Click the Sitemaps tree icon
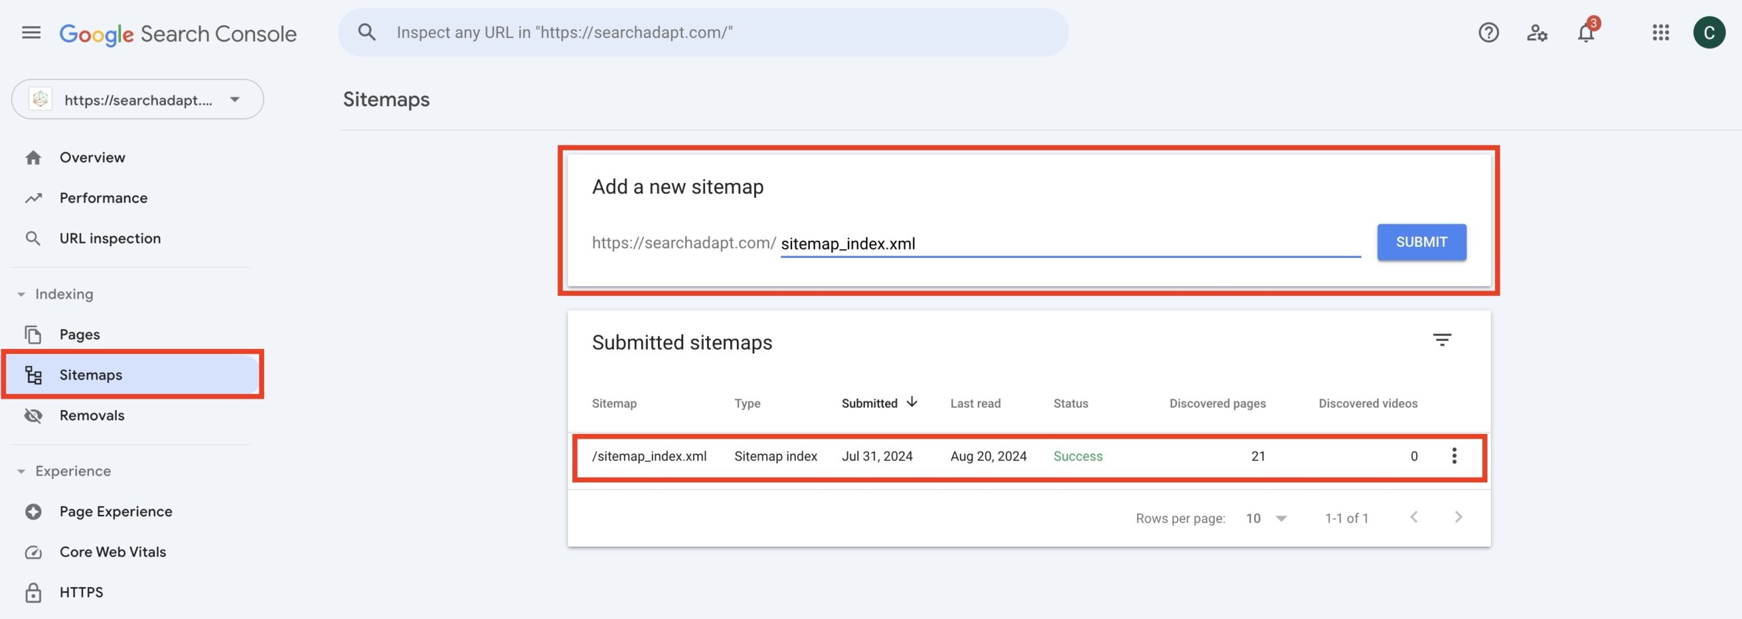The width and height of the screenshot is (1742, 619). (33, 375)
